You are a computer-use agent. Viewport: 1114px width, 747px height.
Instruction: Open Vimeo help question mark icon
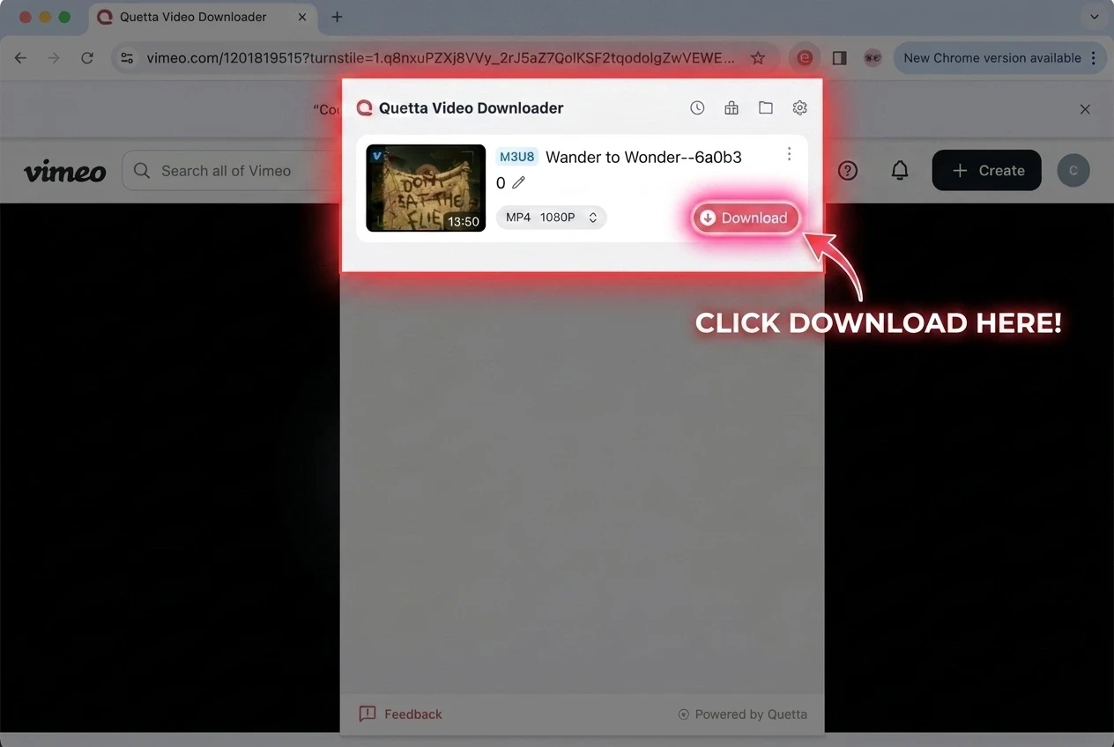click(x=848, y=171)
